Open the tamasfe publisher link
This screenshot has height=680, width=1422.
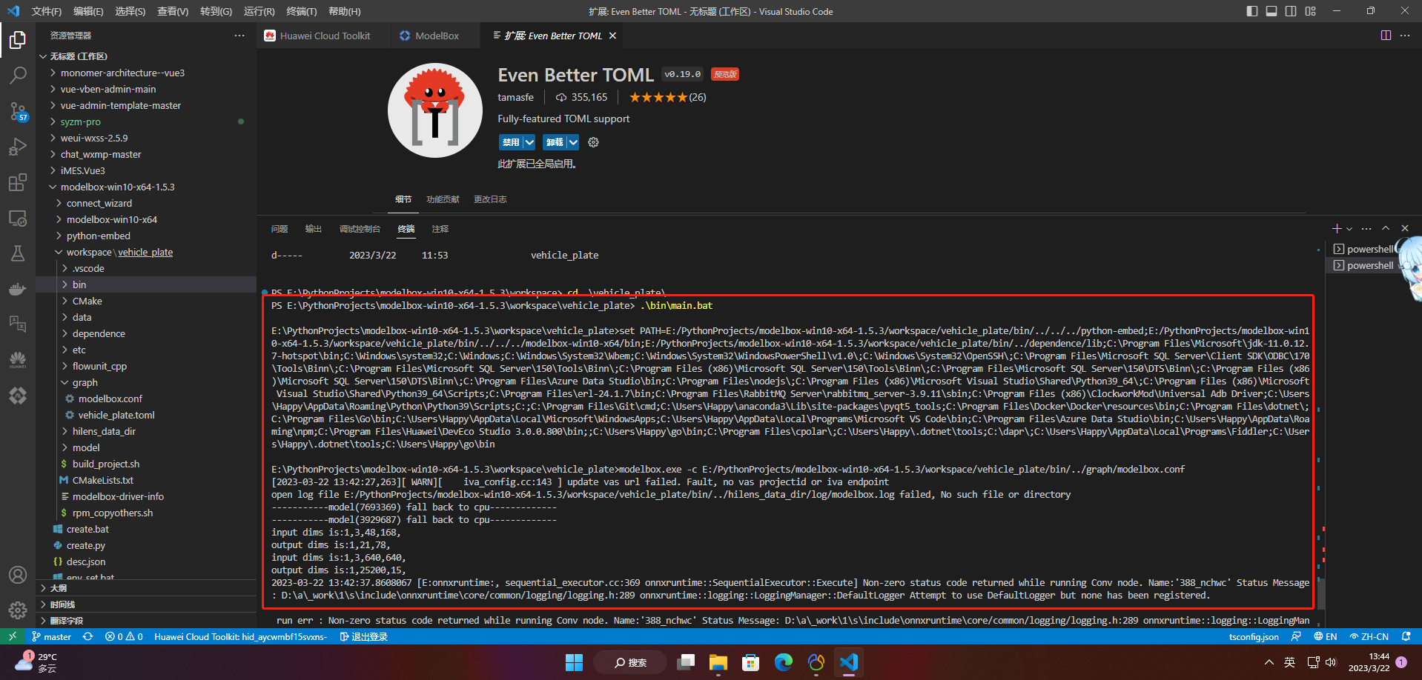[x=516, y=97]
